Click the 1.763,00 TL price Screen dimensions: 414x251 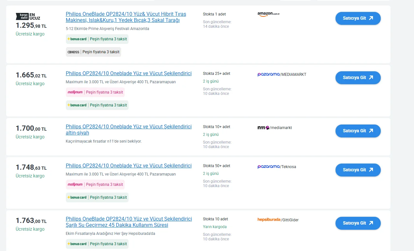(x=31, y=221)
